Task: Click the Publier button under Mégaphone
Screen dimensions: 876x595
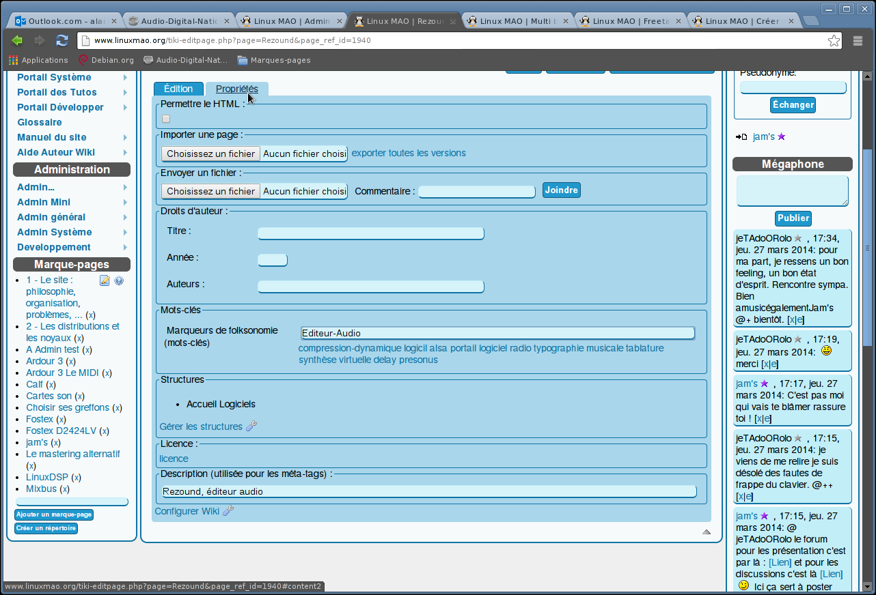Action: (x=793, y=218)
